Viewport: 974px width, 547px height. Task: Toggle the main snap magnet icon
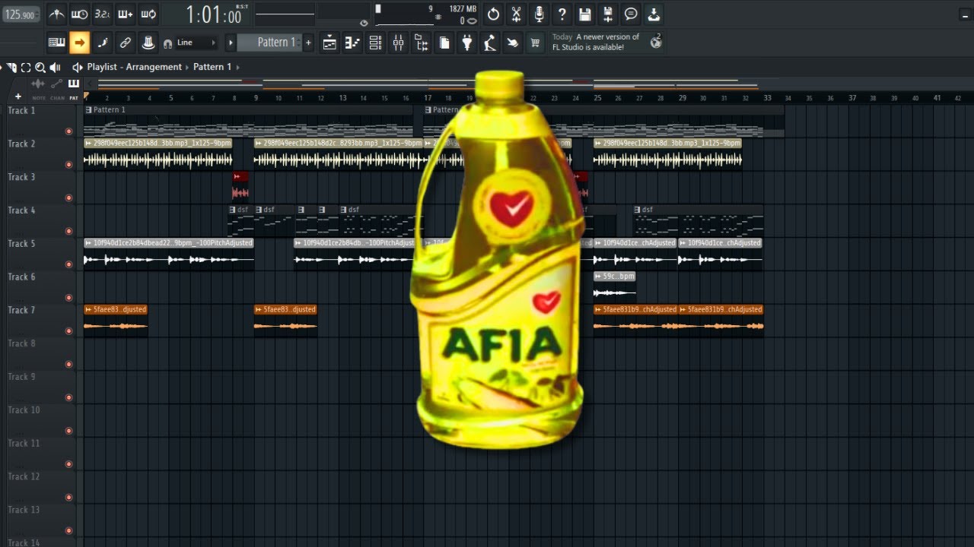click(167, 43)
